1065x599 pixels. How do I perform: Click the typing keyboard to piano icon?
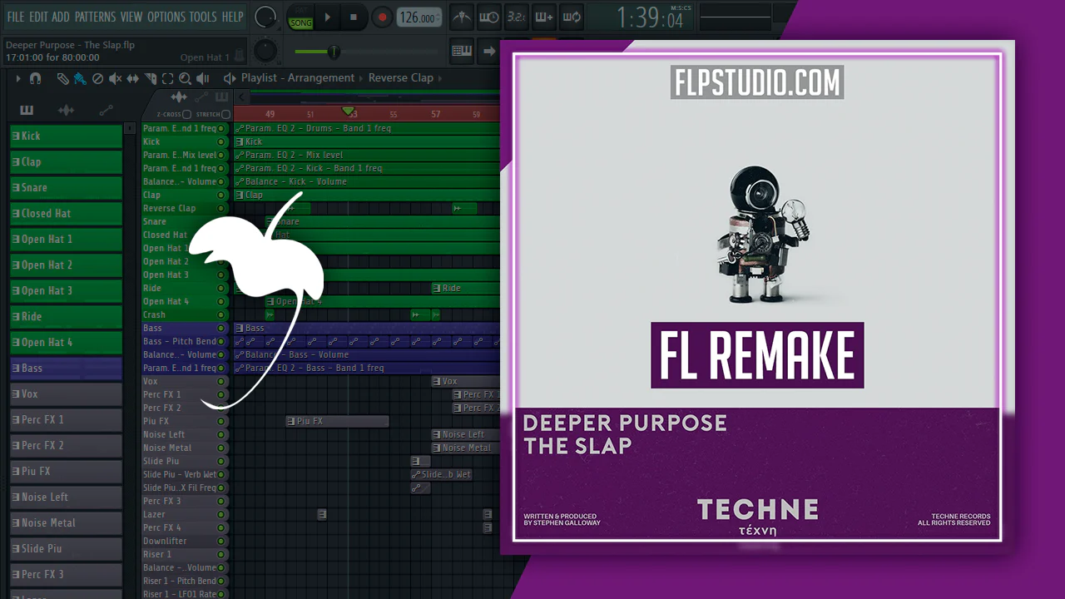coord(463,51)
